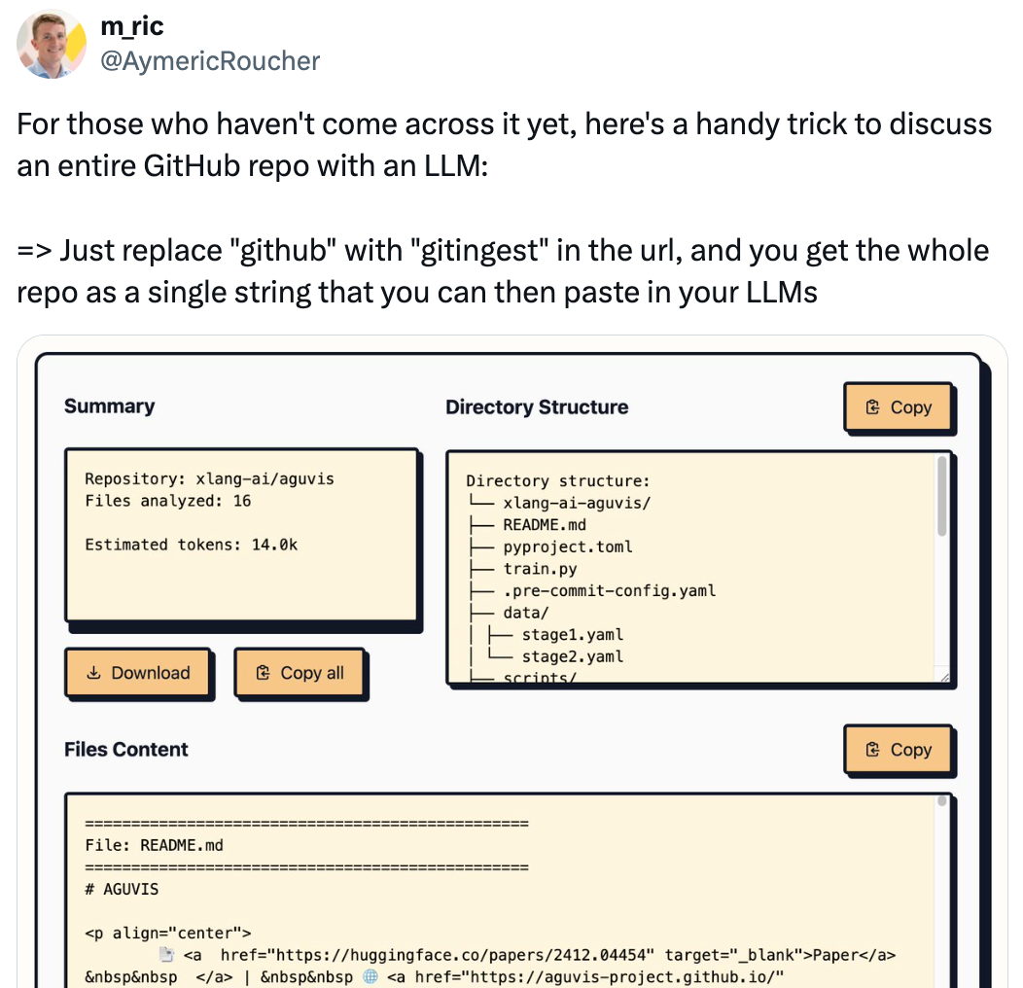Click the download arrow icon
The image size is (1023, 988).
94,672
